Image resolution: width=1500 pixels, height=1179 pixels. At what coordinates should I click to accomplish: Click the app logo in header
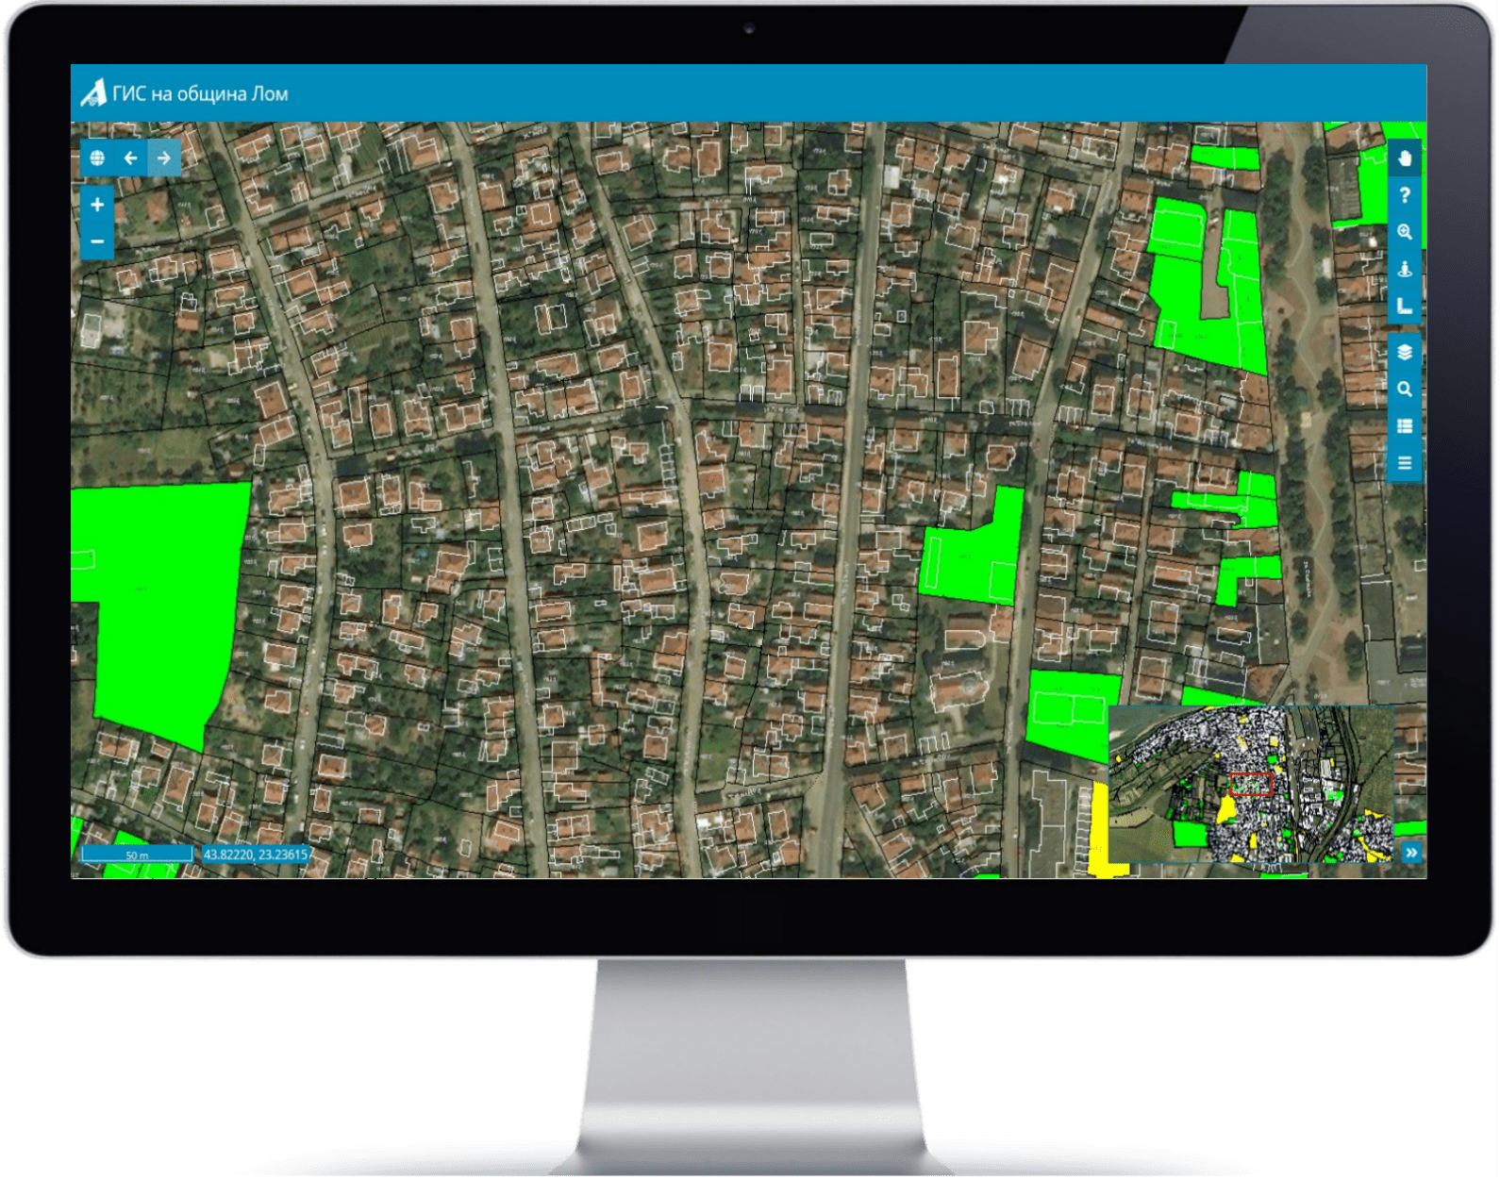pyautogui.click(x=93, y=93)
